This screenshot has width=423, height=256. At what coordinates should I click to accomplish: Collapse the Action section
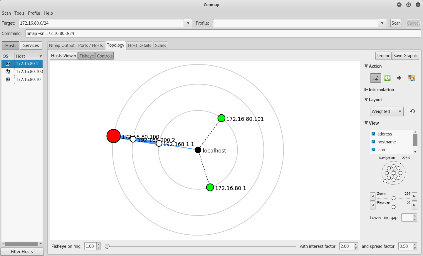(x=366, y=66)
